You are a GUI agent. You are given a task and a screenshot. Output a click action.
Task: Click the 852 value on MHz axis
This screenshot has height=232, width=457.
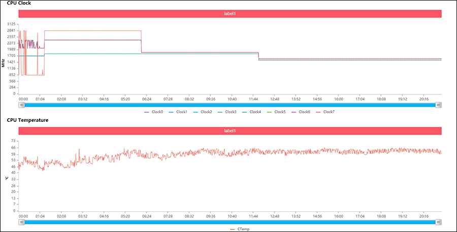tap(13, 75)
